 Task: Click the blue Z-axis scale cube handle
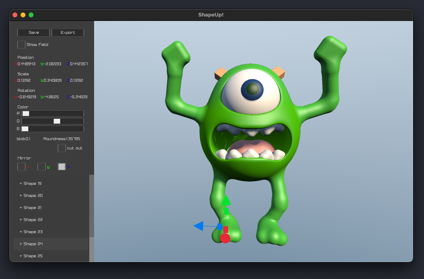[x=219, y=227]
